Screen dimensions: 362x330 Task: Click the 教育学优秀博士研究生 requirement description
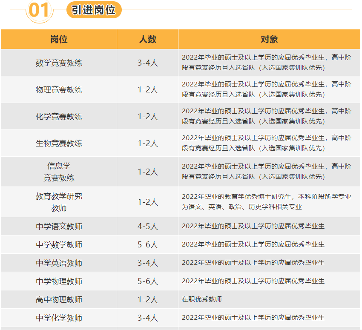click(266, 202)
